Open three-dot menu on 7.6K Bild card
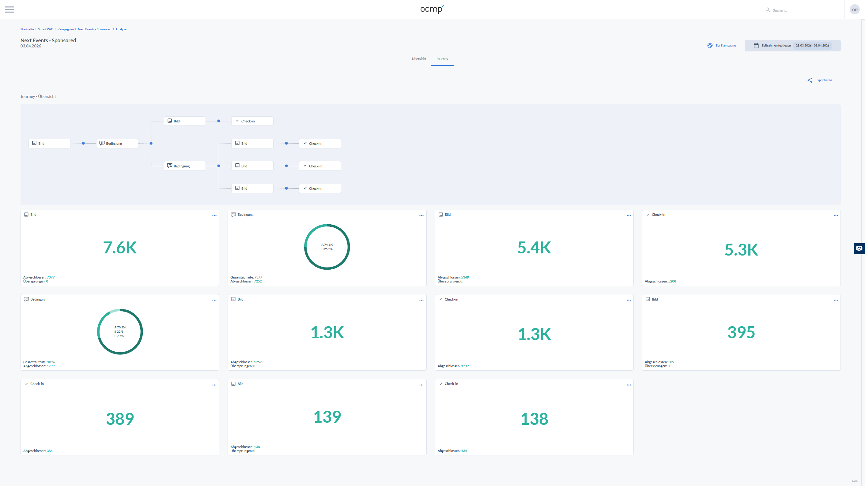 tap(214, 216)
